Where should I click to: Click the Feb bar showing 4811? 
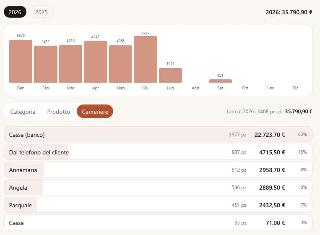46,64
